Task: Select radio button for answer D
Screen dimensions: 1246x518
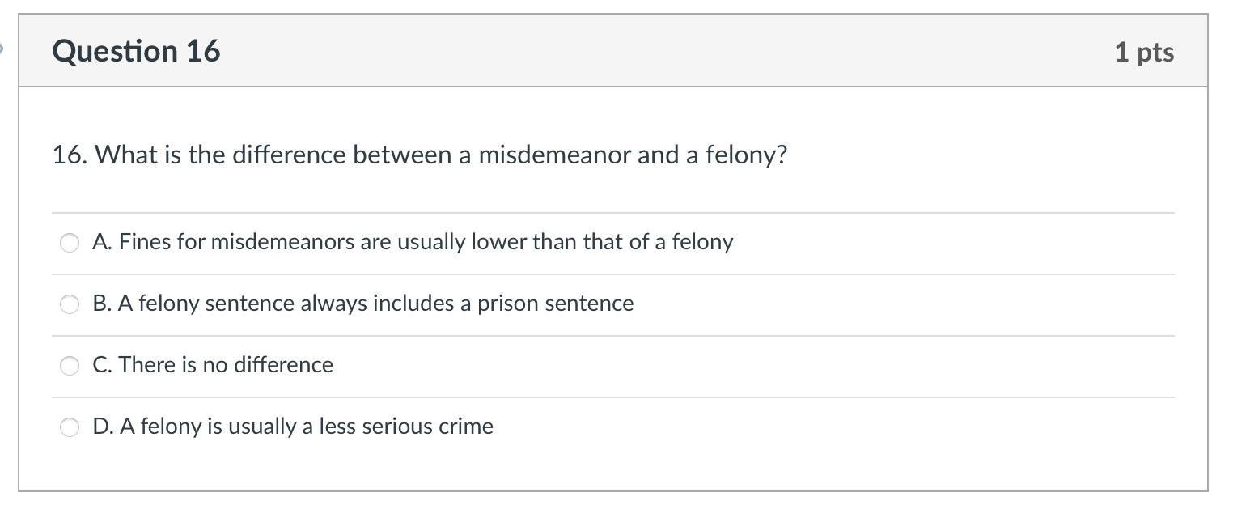Action: coord(70,427)
